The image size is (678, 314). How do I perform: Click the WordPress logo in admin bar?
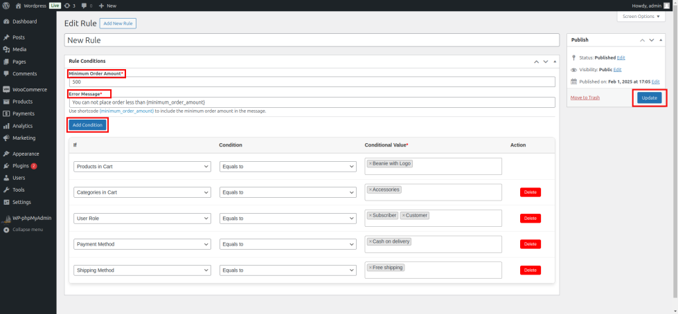(x=6, y=6)
